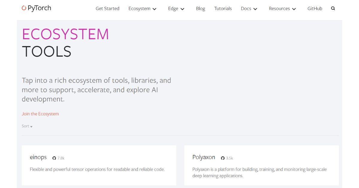Click the einops title text

click(38, 157)
